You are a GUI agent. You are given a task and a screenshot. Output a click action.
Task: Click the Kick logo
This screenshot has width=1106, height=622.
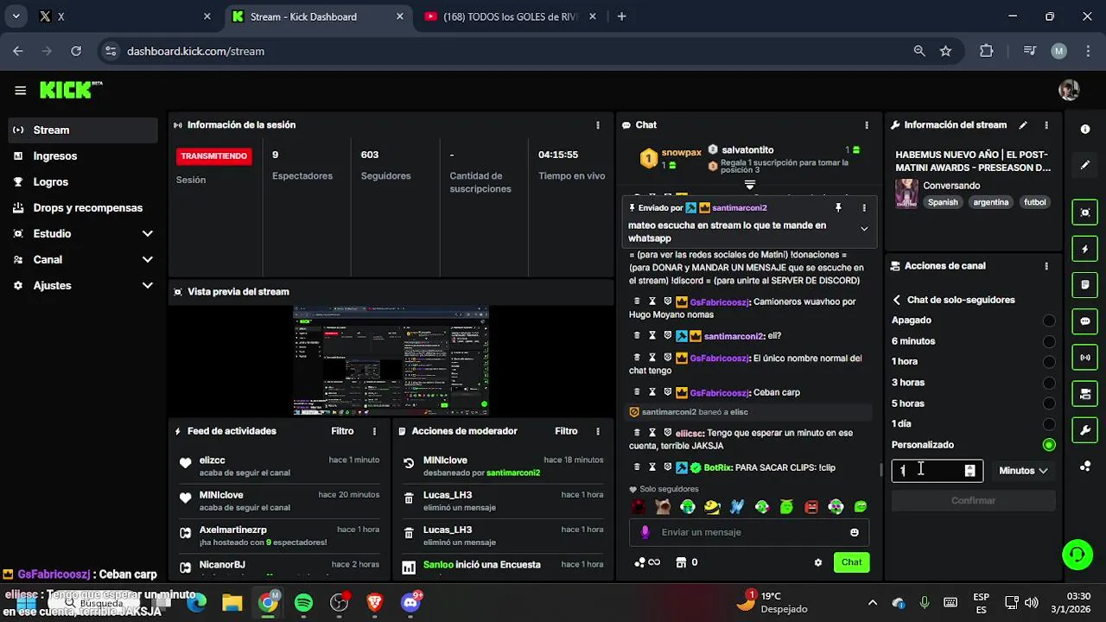click(x=70, y=90)
